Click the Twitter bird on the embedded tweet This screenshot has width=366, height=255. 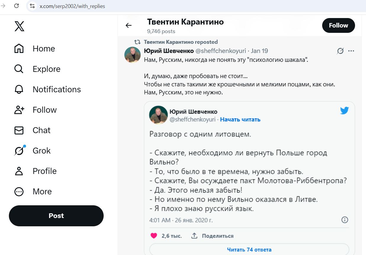point(344,110)
